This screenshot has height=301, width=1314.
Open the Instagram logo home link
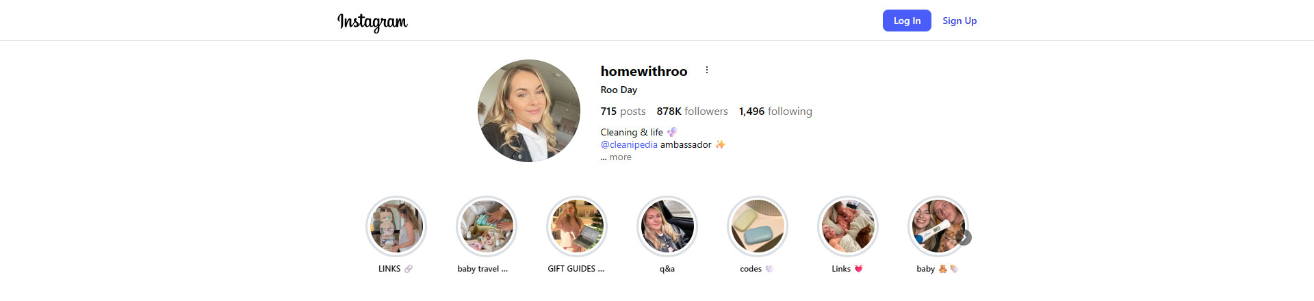point(372,22)
